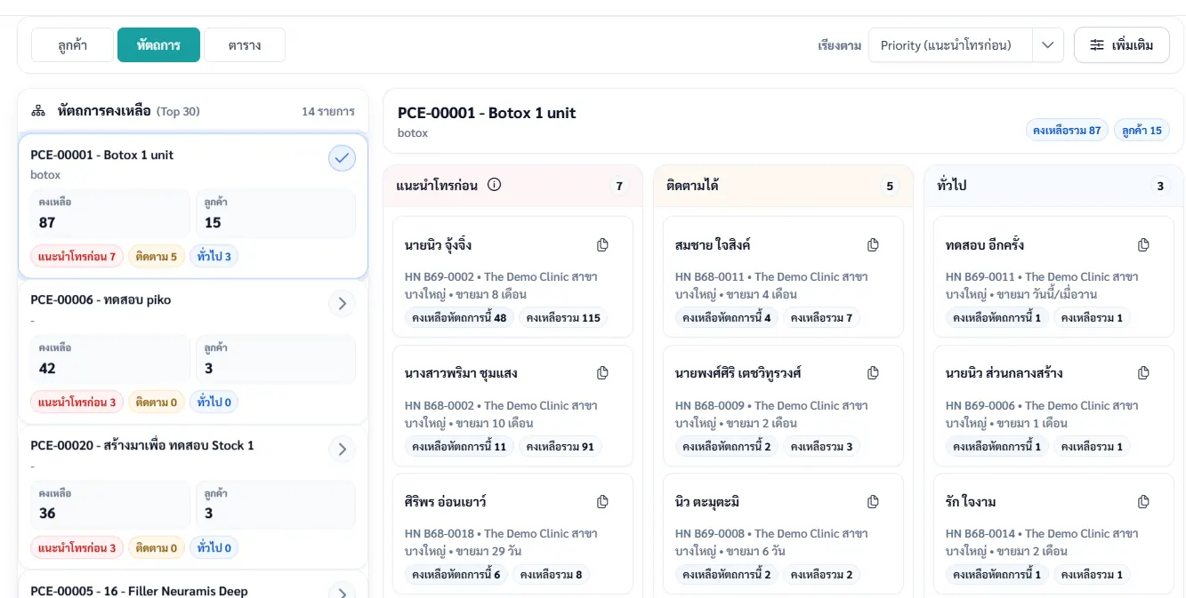Copy info for นิว ตะมุตะมิ card

(873, 502)
